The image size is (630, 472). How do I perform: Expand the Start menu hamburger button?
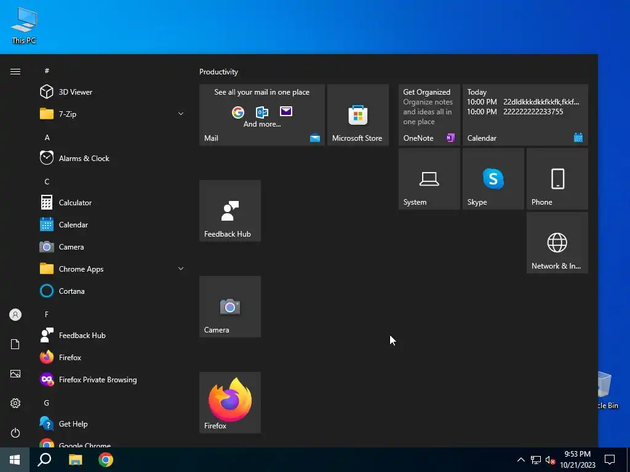(15, 71)
